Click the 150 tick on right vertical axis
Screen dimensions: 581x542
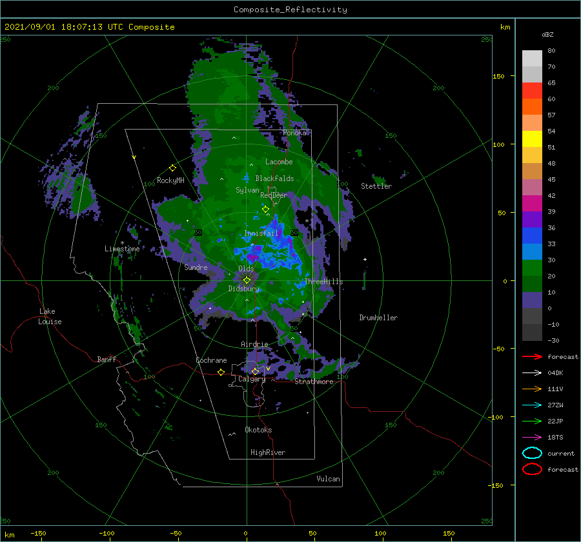coord(498,76)
